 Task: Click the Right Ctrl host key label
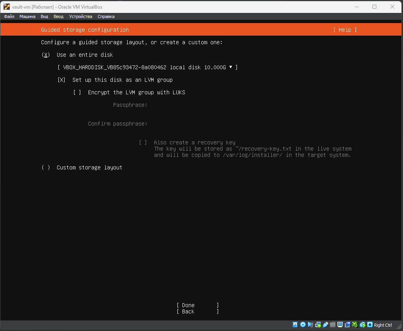coord(383,325)
